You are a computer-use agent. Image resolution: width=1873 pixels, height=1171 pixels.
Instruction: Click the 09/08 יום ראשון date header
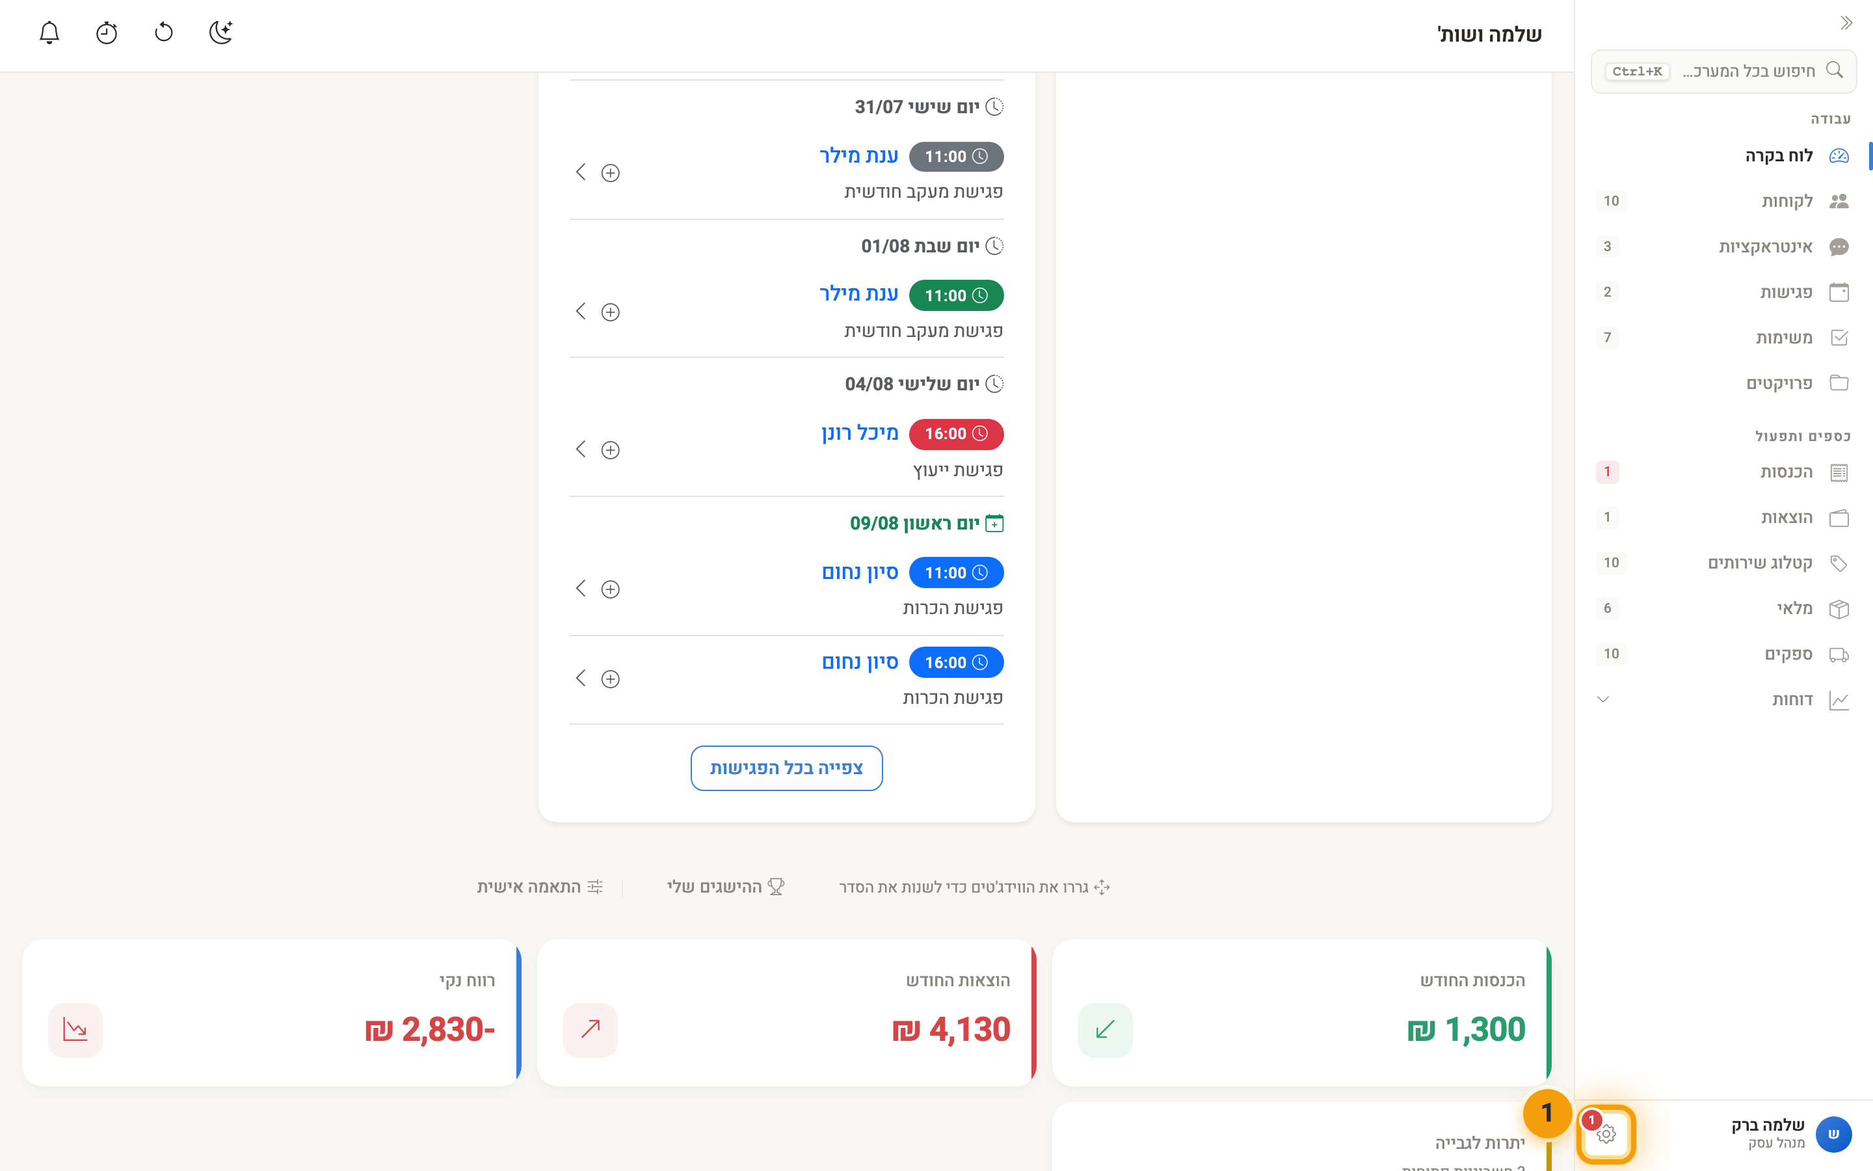927,524
